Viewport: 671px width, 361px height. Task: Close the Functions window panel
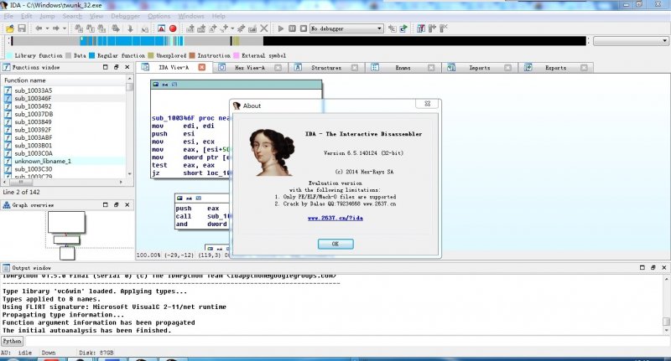click(127, 67)
